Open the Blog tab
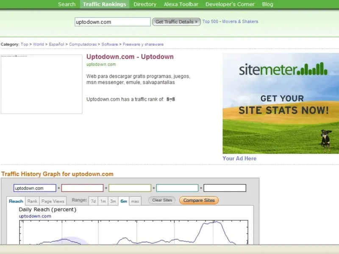 (268, 4)
